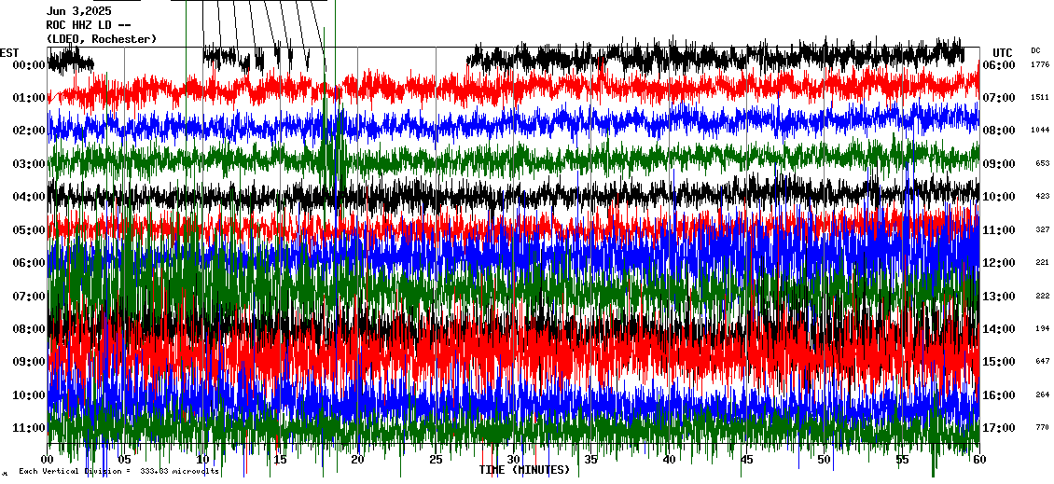Click the Jun 3,2025 date header
1054x484 pixels.
[x=78, y=11]
